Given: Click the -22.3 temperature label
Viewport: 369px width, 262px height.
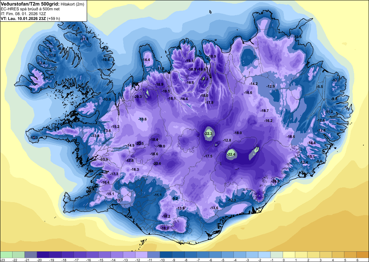Looking at the screenshot, I should click(x=208, y=134).
